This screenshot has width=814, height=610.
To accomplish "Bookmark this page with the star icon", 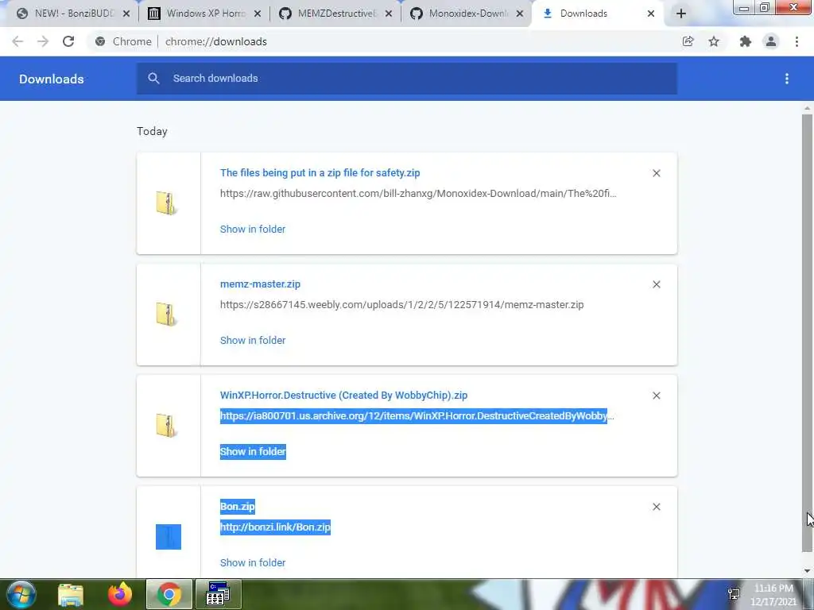I will pos(714,41).
